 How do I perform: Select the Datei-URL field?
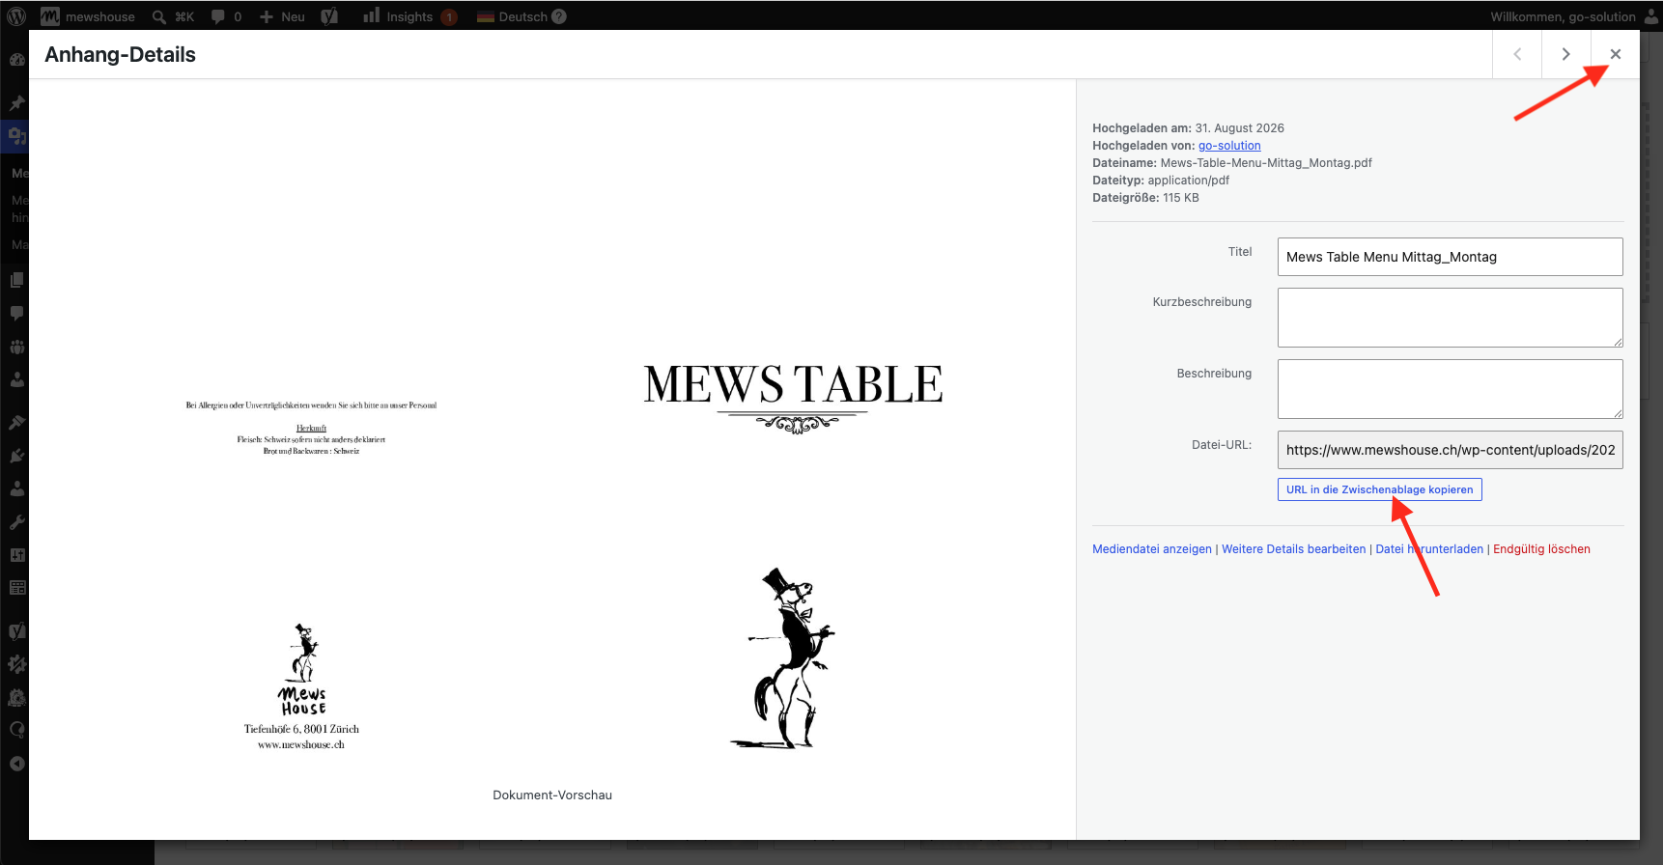click(1450, 450)
